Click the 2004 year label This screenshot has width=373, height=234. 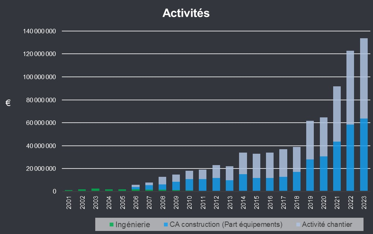tap(109, 203)
